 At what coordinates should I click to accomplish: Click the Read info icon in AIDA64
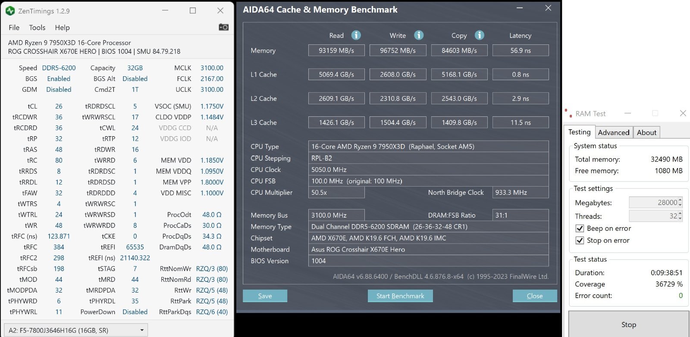pyautogui.click(x=356, y=35)
